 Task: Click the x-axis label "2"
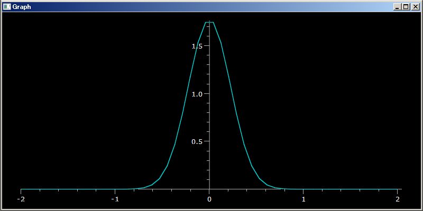point(398,199)
